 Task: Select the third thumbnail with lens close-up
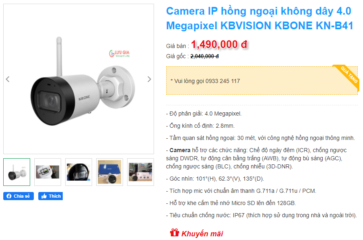79,172
